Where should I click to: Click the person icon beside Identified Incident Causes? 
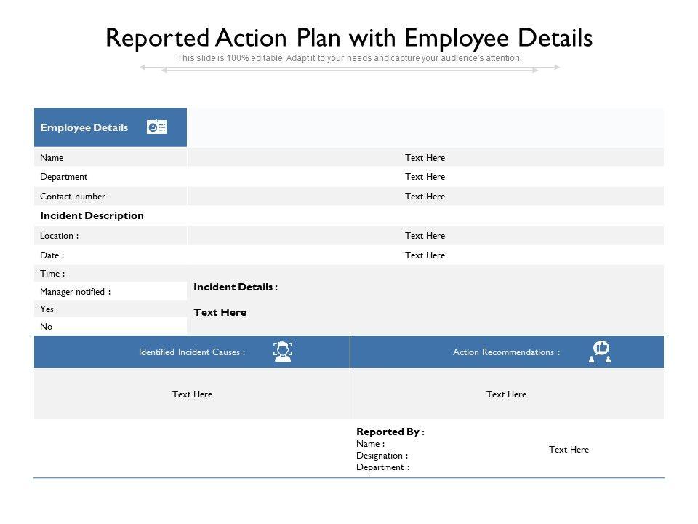click(x=282, y=352)
